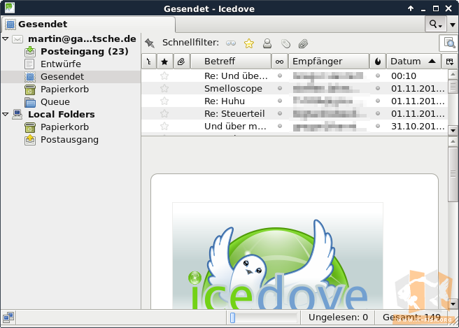Click the online/offline status icon
This screenshot has width=459, height=328.
pyautogui.click(x=8, y=318)
